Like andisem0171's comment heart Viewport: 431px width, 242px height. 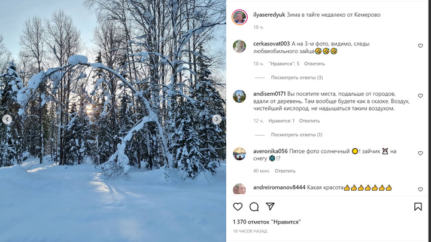[420, 96]
